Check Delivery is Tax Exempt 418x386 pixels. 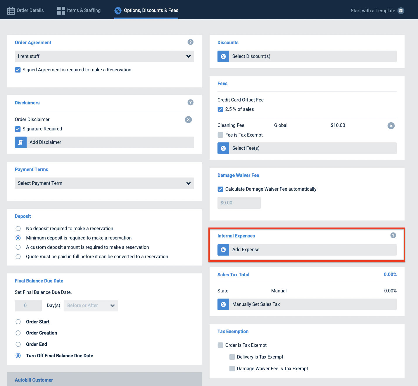(232, 357)
